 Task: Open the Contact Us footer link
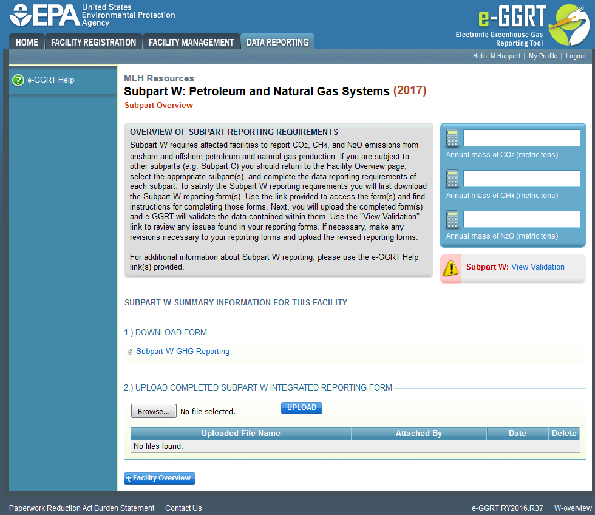[x=183, y=508]
